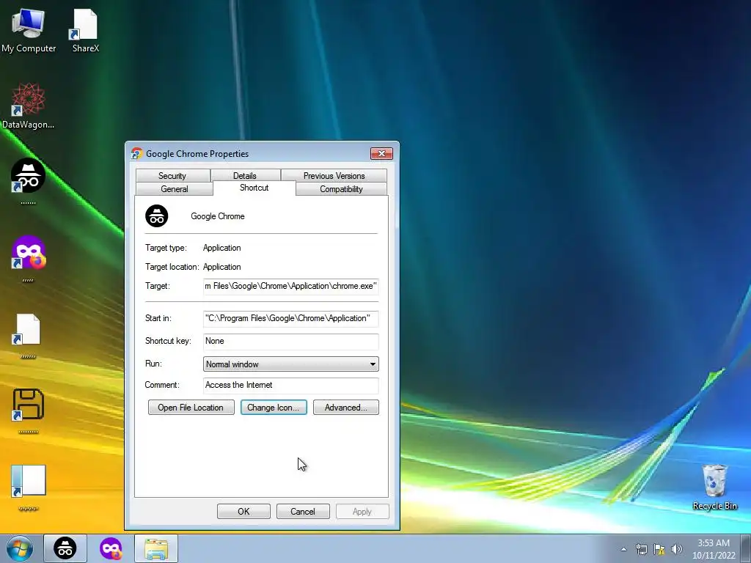
Task: Switch to the Details tab
Action: pyautogui.click(x=245, y=176)
